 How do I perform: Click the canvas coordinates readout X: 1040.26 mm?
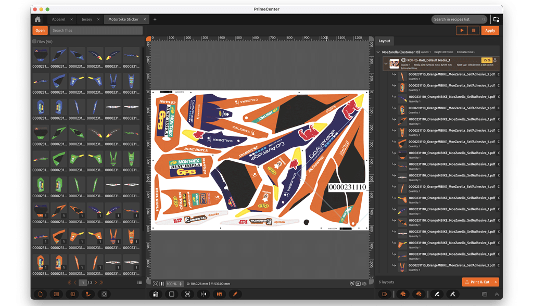coord(208,284)
